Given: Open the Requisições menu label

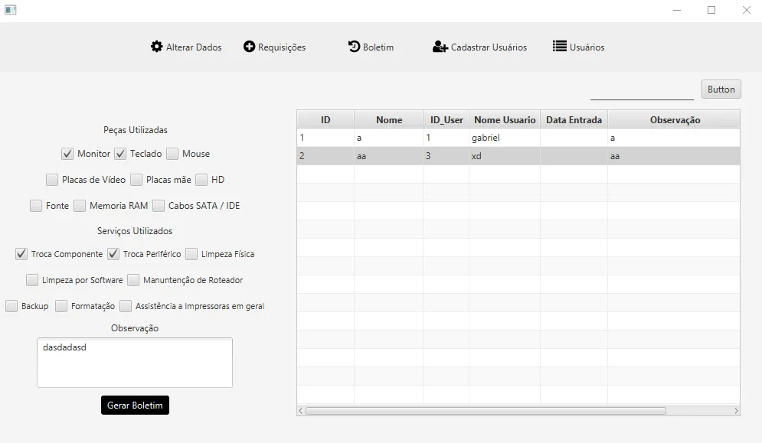Looking at the screenshot, I should [282, 47].
